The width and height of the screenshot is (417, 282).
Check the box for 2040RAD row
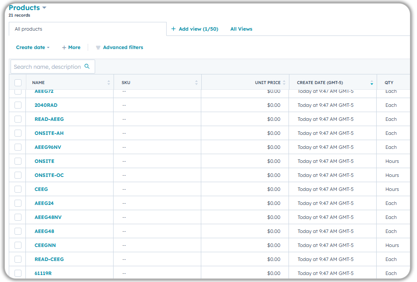(18, 105)
